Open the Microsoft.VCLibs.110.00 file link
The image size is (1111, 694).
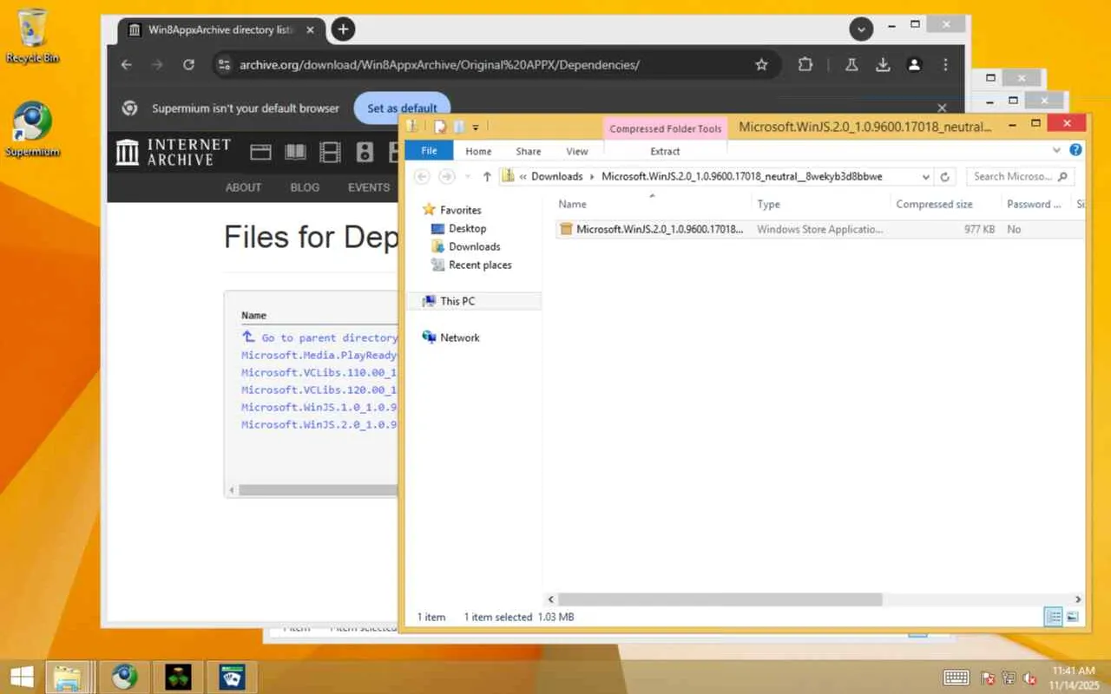click(319, 372)
